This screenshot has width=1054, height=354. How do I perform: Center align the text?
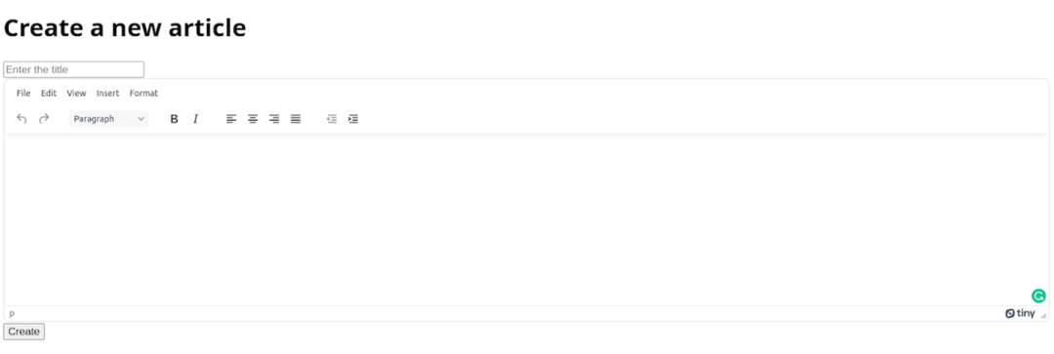[253, 119]
